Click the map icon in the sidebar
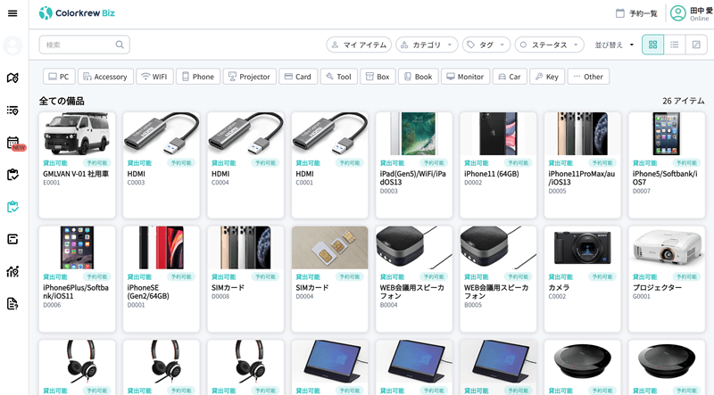The image size is (714, 395). tap(12, 78)
